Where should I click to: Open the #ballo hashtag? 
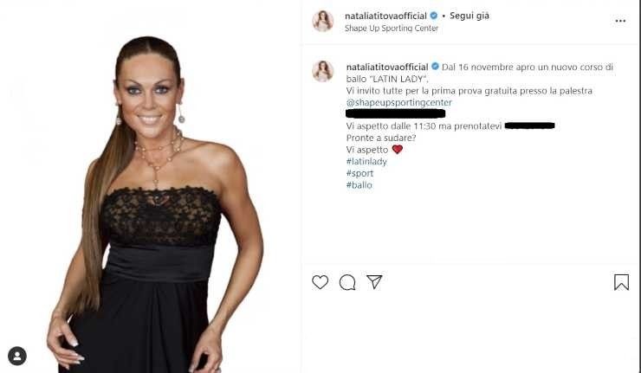click(x=359, y=185)
